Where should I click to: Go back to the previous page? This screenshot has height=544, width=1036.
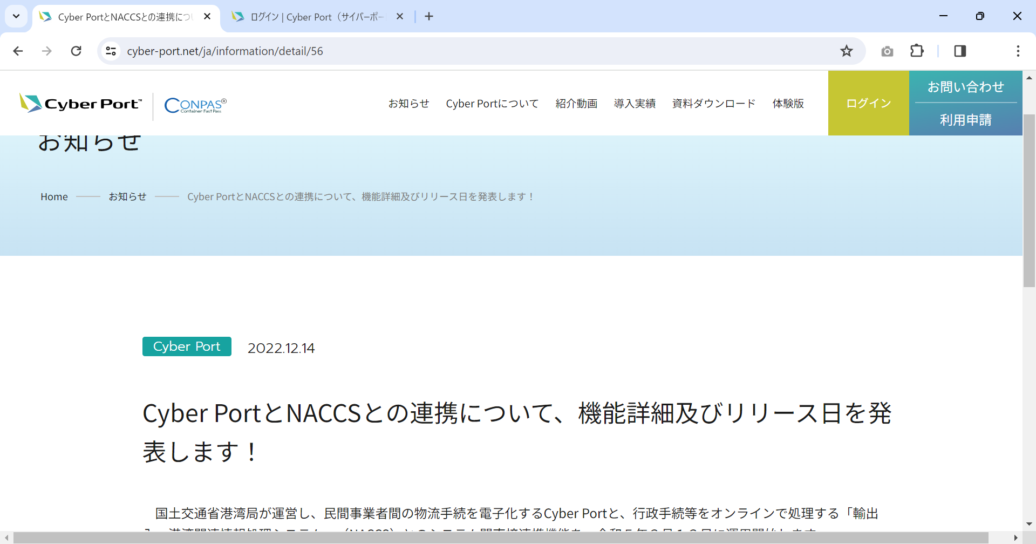click(18, 51)
